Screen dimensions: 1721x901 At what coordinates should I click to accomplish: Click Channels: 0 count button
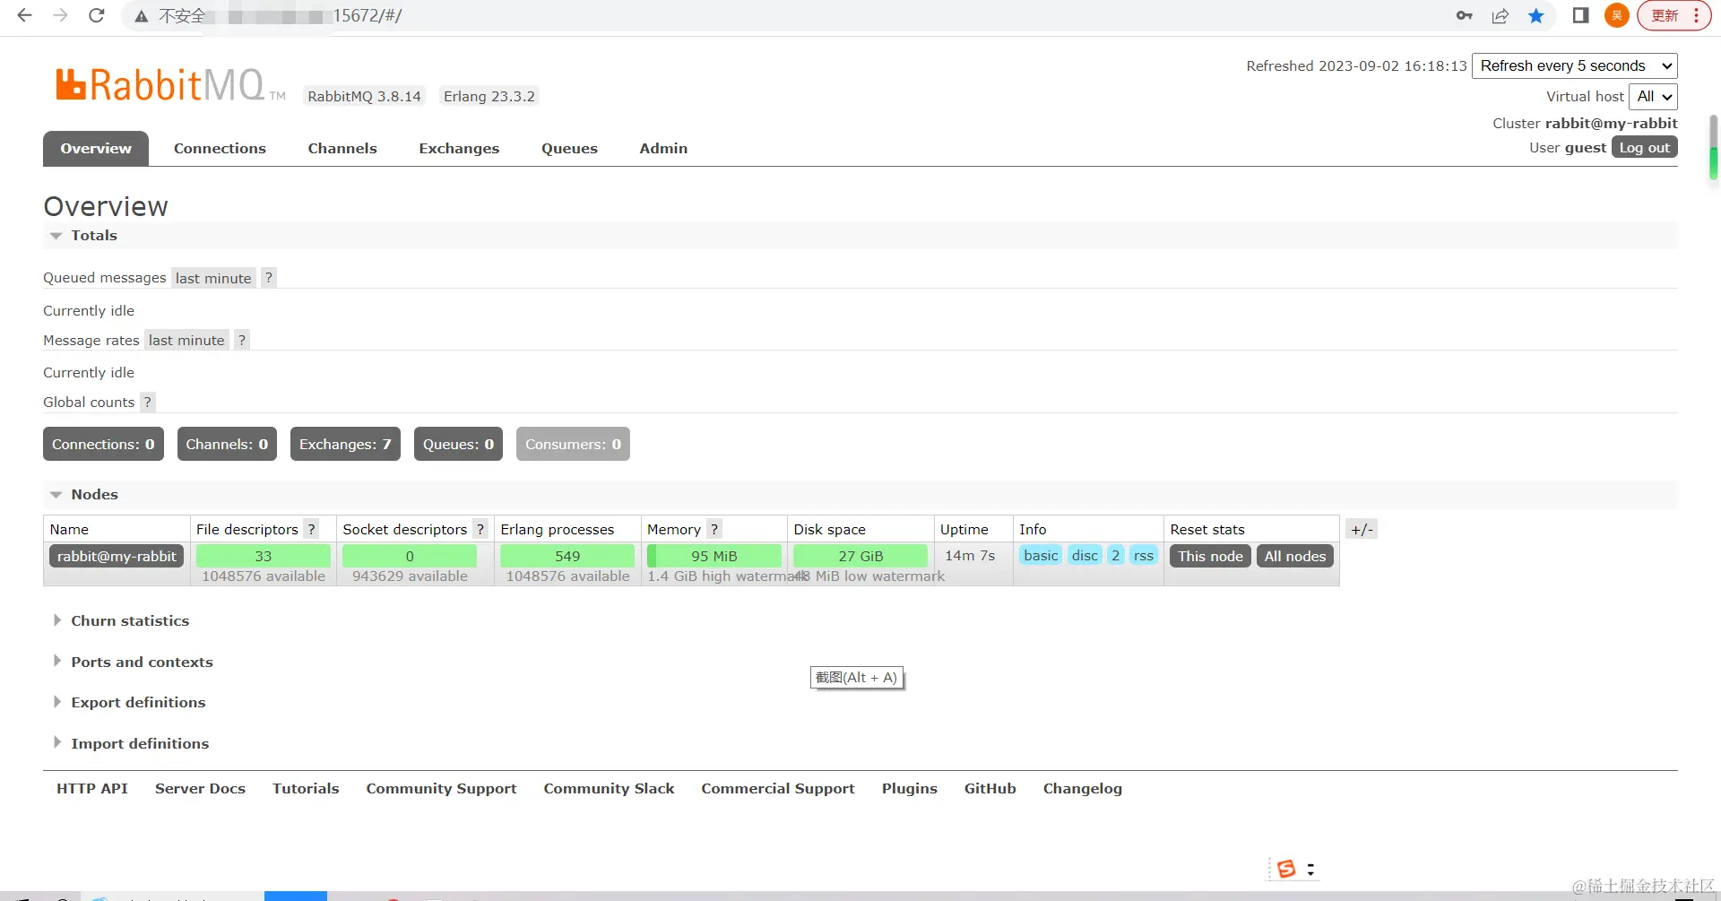227,444
